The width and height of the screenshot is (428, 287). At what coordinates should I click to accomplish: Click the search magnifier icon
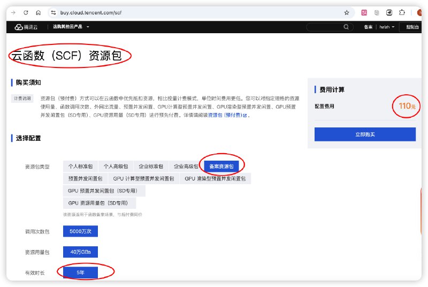tap(346, 27)
